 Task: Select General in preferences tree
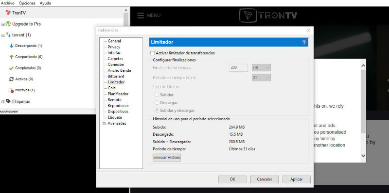pyautogui.click(x=114, y=41)
